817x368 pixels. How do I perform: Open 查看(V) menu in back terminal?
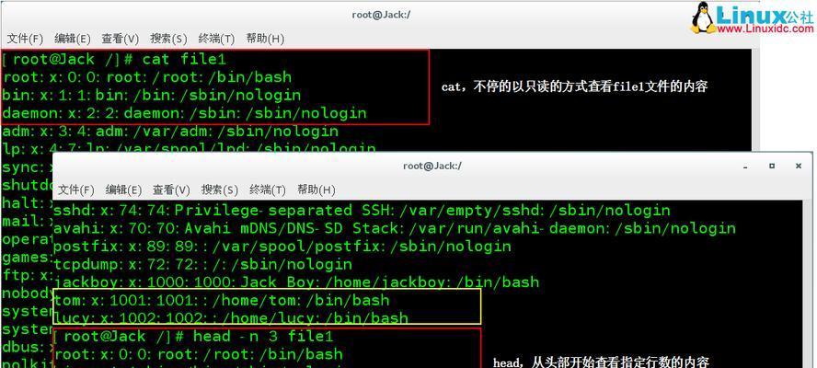[121, 39]
